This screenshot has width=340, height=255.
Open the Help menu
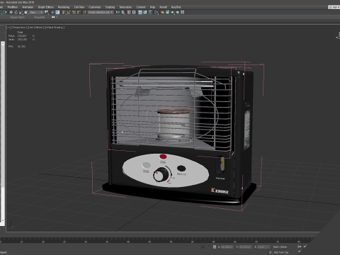click(152, 7)
